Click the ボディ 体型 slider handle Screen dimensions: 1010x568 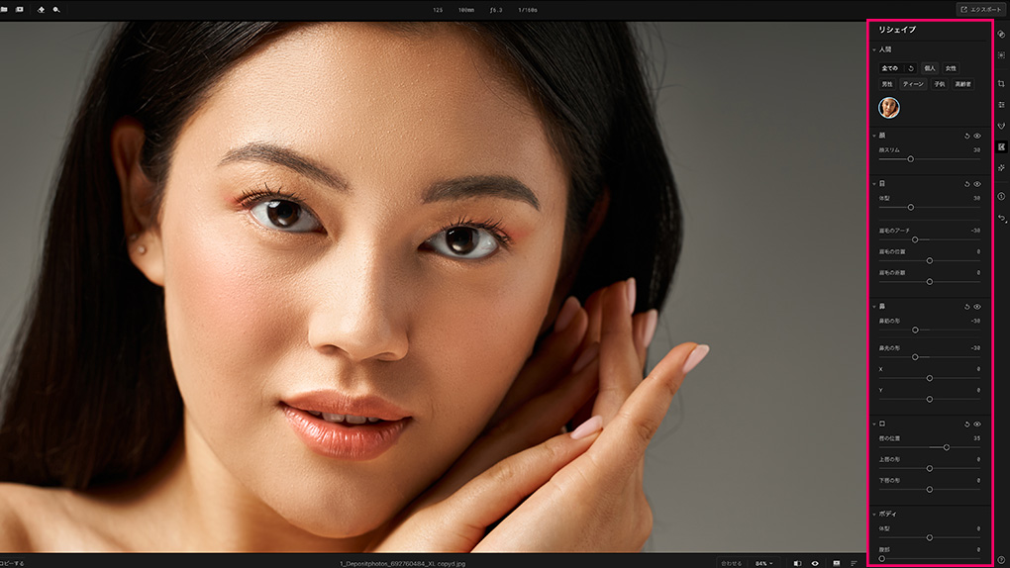point(930,537)
